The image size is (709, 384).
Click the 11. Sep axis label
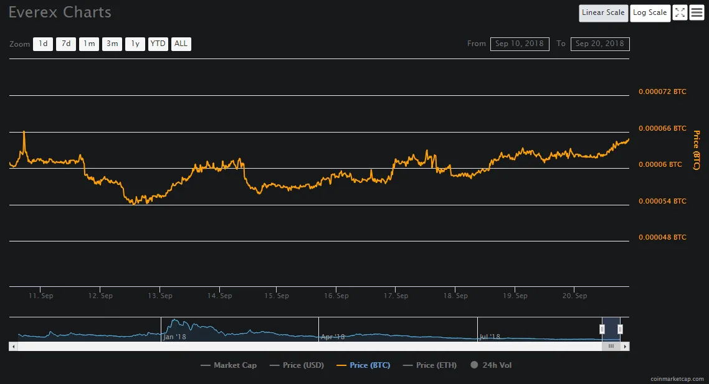pos(40,296)
